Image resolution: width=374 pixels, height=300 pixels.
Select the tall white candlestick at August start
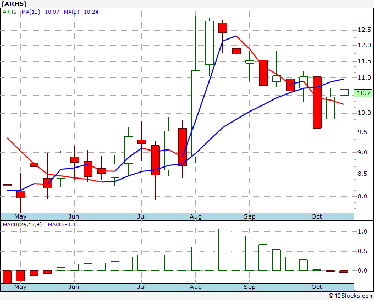[x=196, y=114]
